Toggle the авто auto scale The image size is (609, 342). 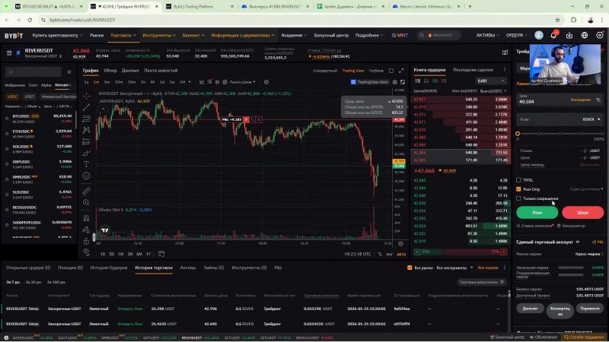pos(401,255)
